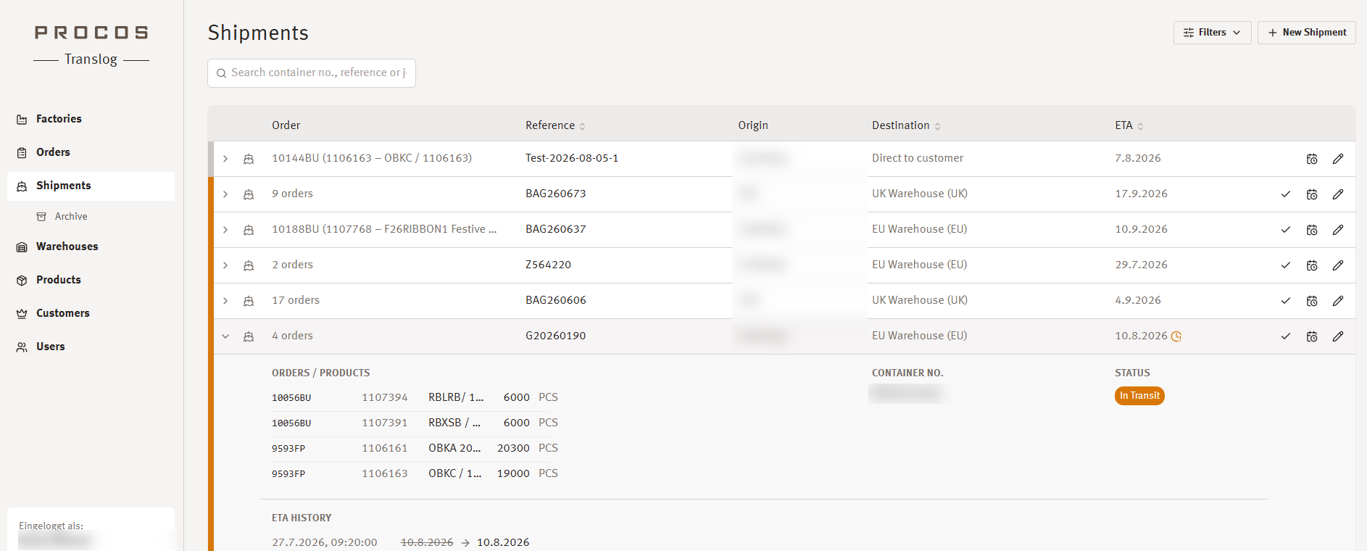Open calendar icon for G20260190
Screen dimensions: 1367x551
coord(1312,336)
